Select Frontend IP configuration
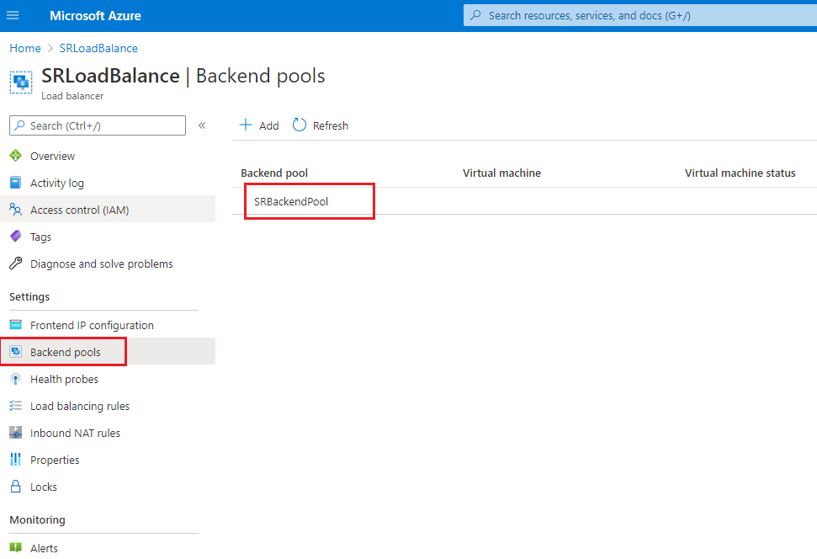This screenshot has width=817, height=559. click(x=92, y=325)
